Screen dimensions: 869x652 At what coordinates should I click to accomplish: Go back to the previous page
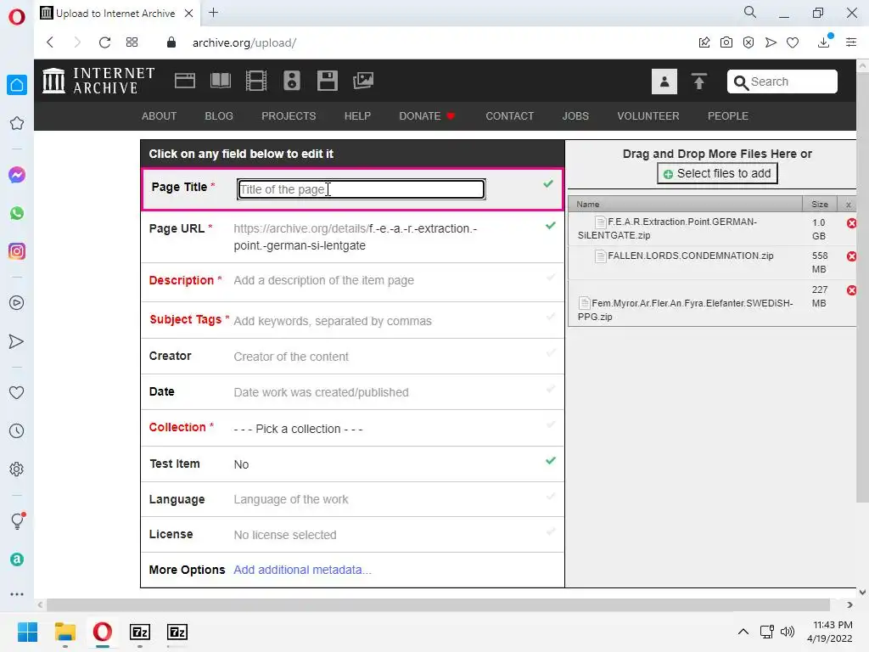(x=50, y=42)
